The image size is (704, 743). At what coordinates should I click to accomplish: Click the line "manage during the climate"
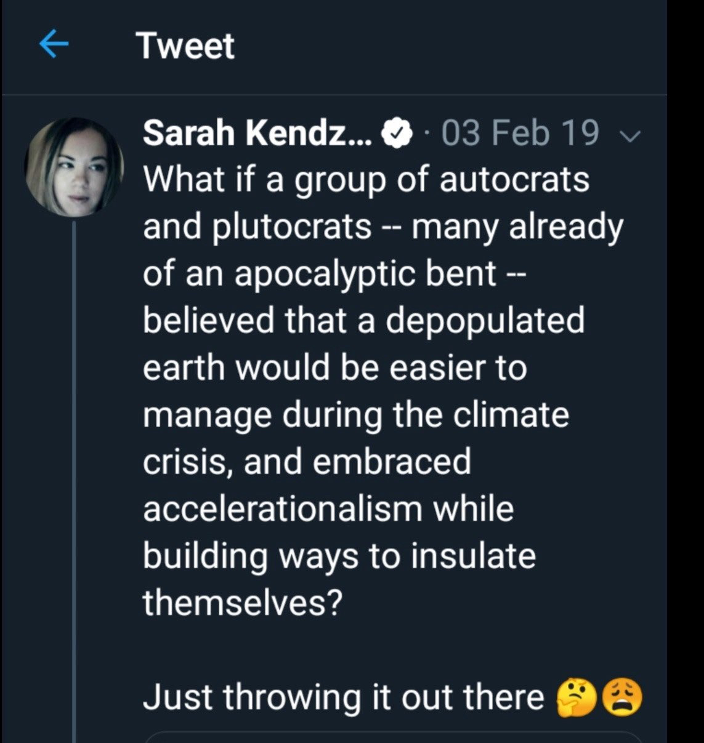[356, 414]
